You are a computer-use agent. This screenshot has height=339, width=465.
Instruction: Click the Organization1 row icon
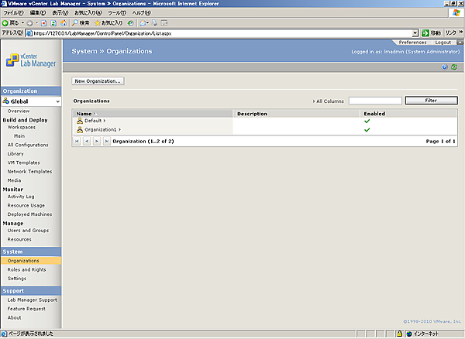80,130
